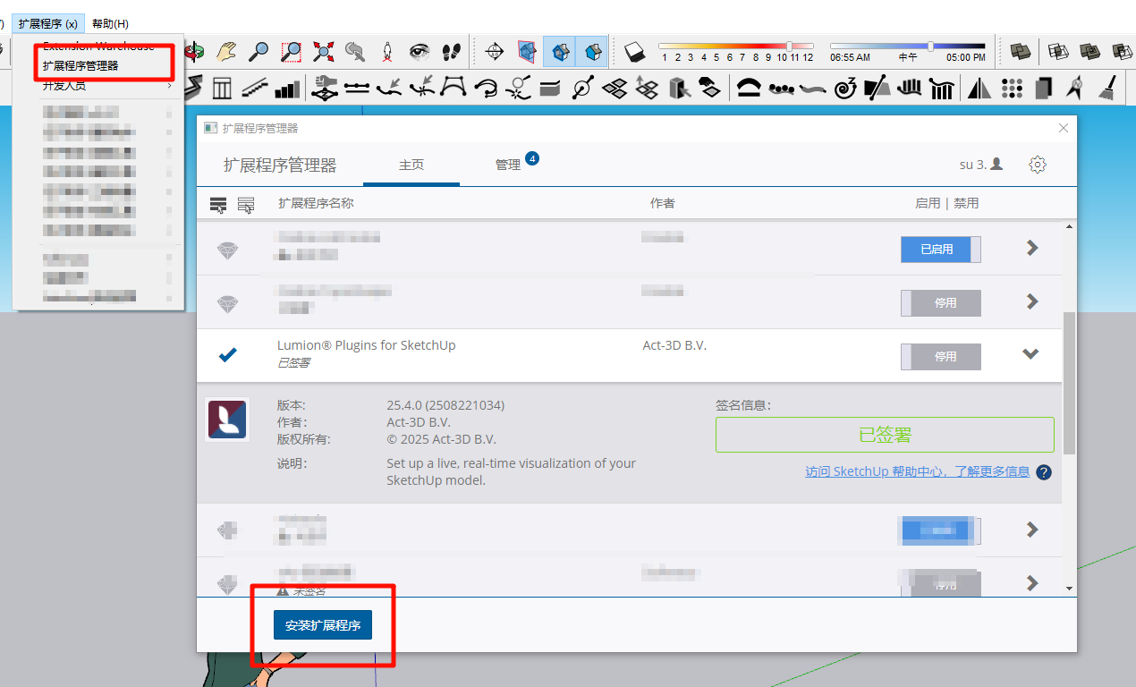
Task: Click the shadow time-of-day slider handle
Action: 930,46
